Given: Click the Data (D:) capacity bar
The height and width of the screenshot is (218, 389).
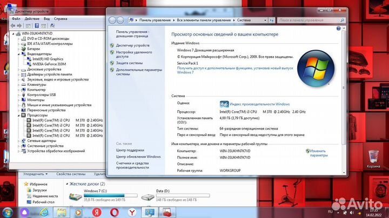Looking at the screenshot, I should pyautogui.click(x=183, y=195).
